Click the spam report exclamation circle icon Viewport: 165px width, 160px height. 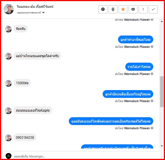click(x=103, y=9)
